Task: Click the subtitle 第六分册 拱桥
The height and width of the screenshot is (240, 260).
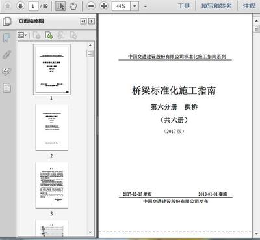Action: coord(174,107)
